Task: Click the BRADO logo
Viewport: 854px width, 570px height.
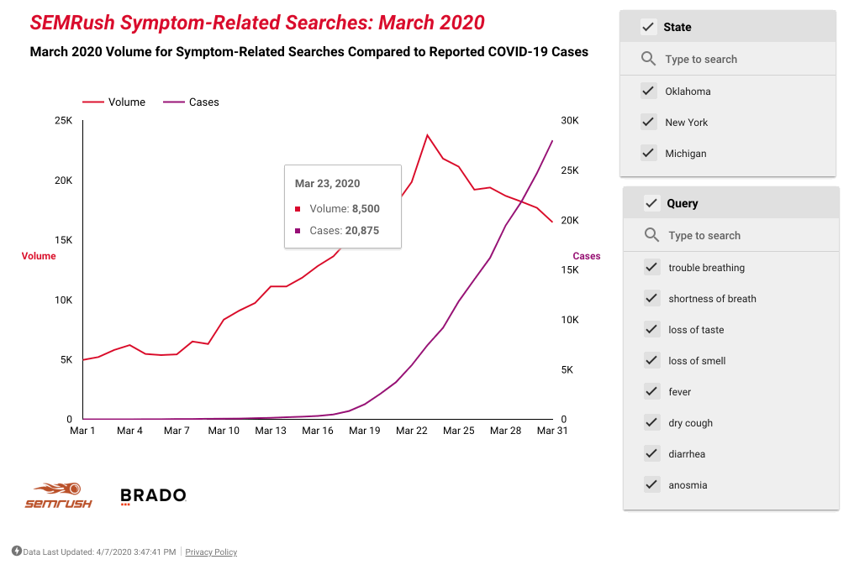Action: point(153,496)
